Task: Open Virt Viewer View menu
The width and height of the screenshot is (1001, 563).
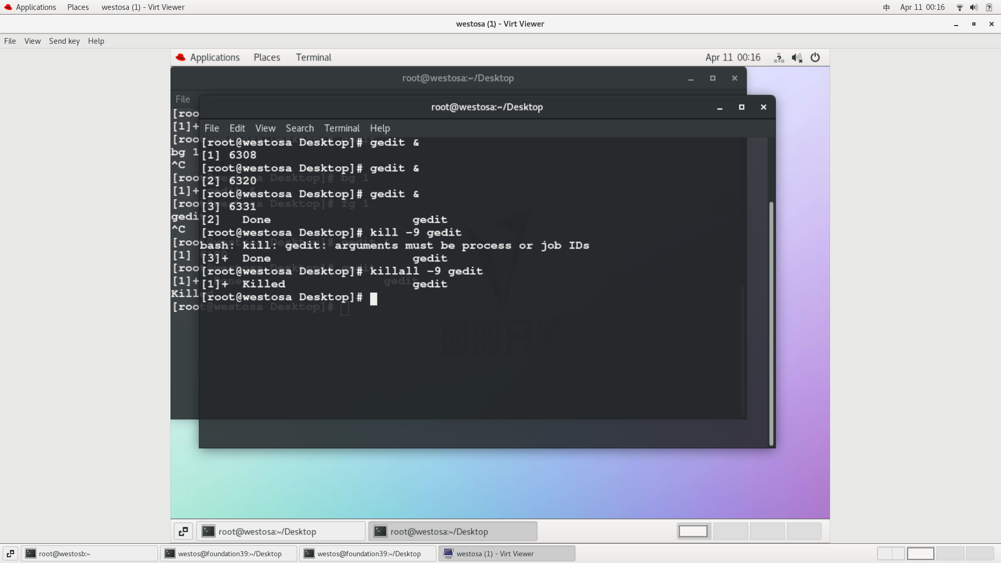Action: coord(32,41)
